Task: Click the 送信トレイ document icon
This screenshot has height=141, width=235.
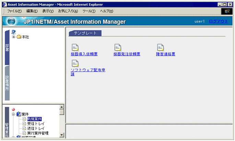Action: click(24, 128)
